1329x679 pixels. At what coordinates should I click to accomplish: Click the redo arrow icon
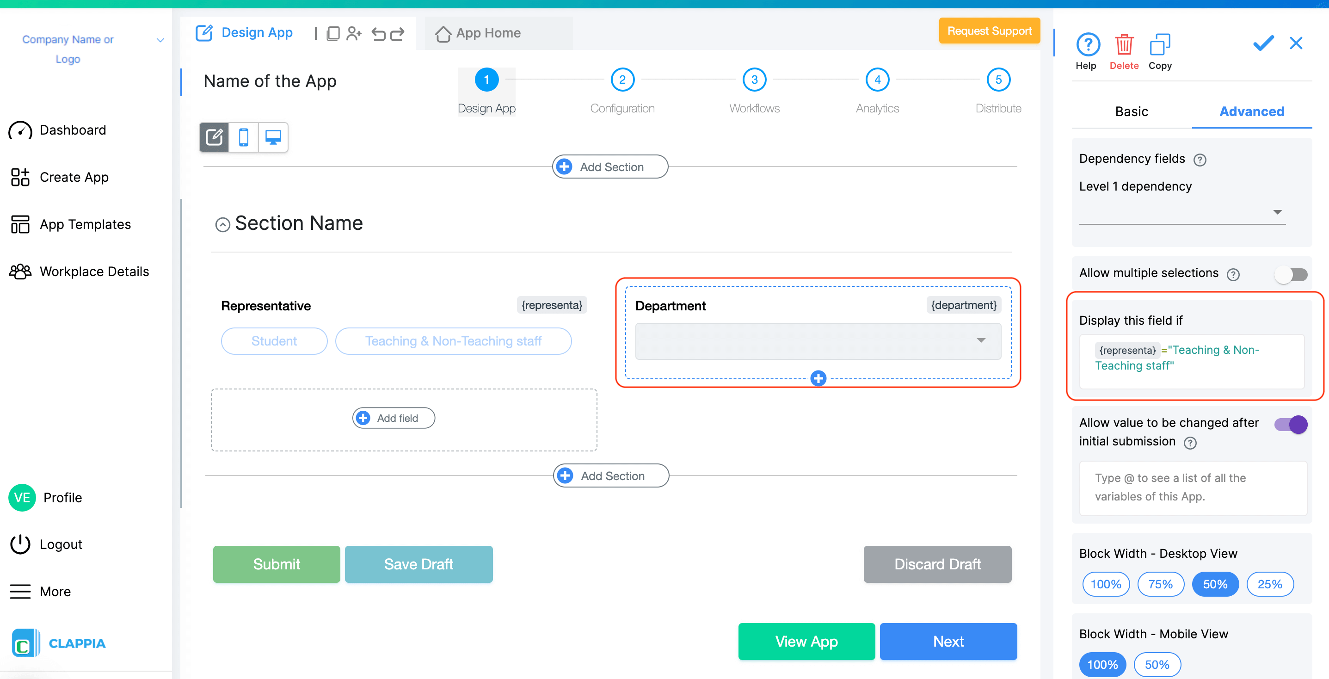(x=397, y=34)
